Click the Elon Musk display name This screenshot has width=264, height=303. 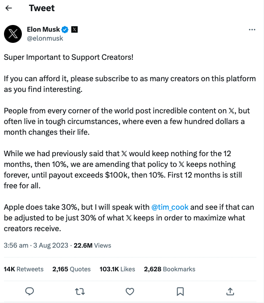pyautogui.click(x=43, y=29)
